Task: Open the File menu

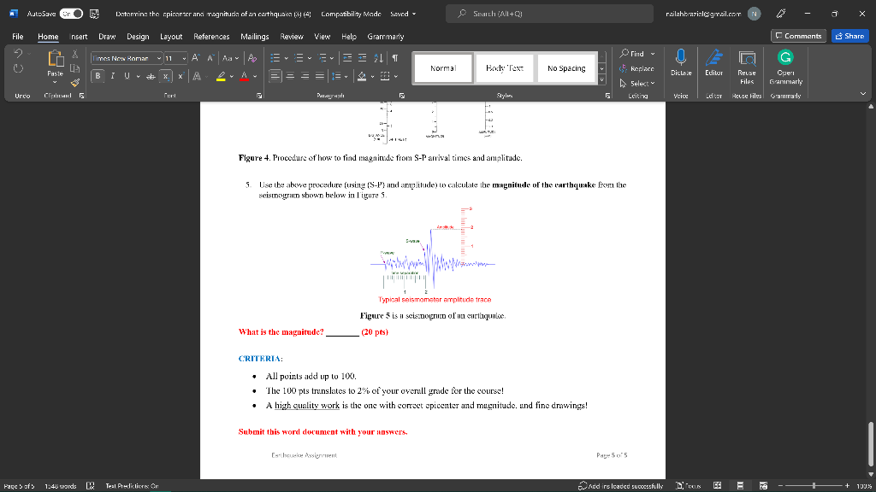Action: (18, 36)
